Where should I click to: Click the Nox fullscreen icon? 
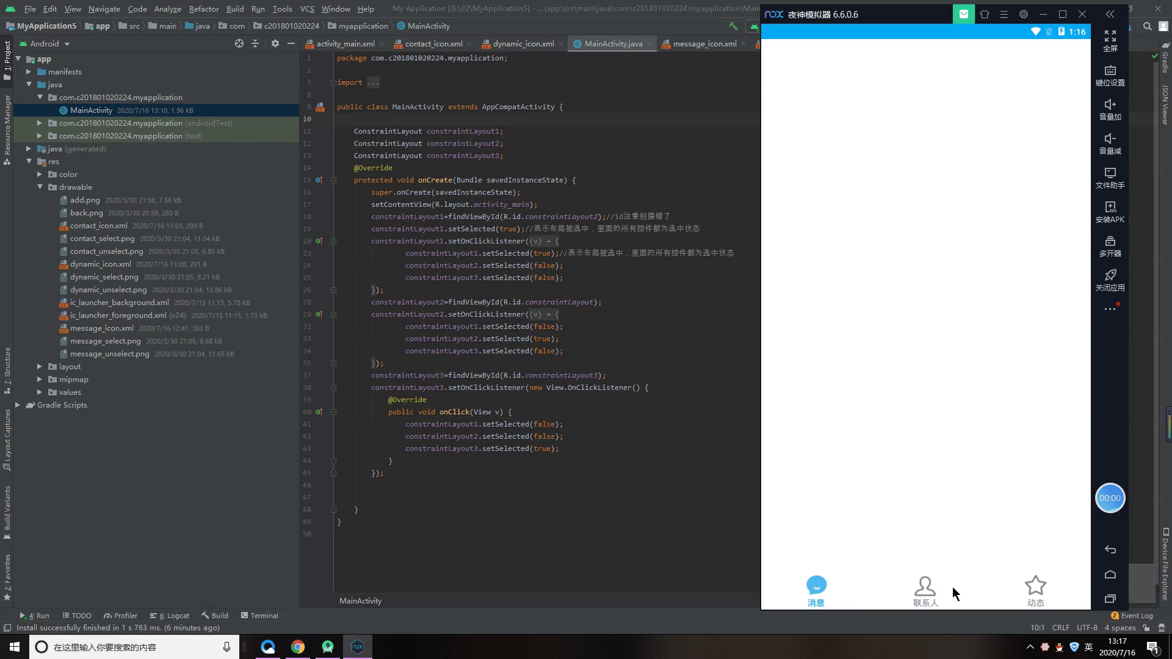1110,37
